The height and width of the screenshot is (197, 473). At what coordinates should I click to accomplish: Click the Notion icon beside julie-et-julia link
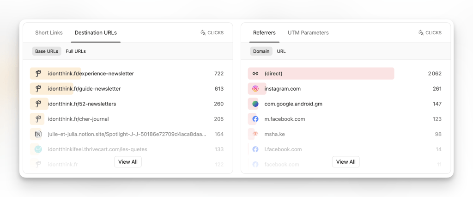[x=38, y=135]
